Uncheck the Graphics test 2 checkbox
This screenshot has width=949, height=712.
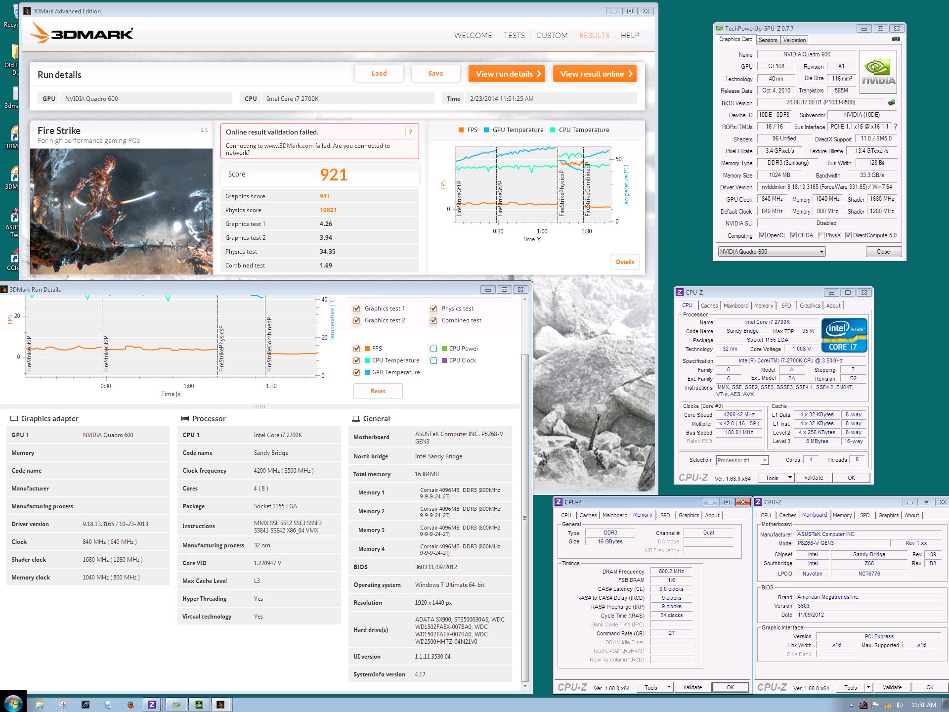pyautogui.click(x=356, y=320)
